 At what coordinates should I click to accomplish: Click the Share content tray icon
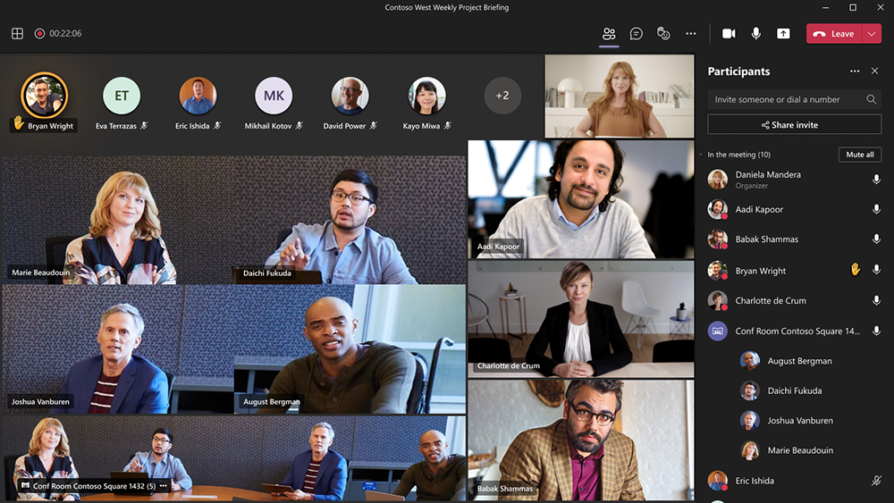783,33
